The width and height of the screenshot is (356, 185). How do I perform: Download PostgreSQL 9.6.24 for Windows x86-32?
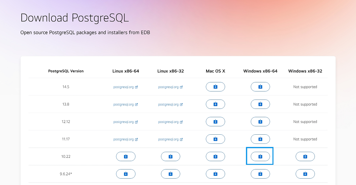tap(305, 174)
